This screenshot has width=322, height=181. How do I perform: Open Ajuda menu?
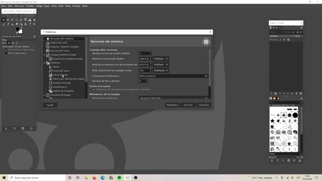(85, 6)
